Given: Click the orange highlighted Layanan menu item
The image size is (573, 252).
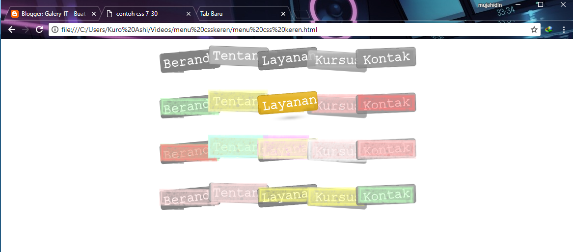Looking at the screenshot, I should [288, 103].
